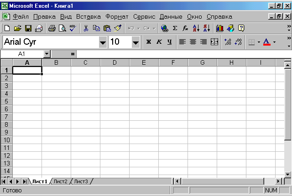Jump to first sheet tab arrow
This screenshot has height=196, width=292.
[x=3, y=181]
